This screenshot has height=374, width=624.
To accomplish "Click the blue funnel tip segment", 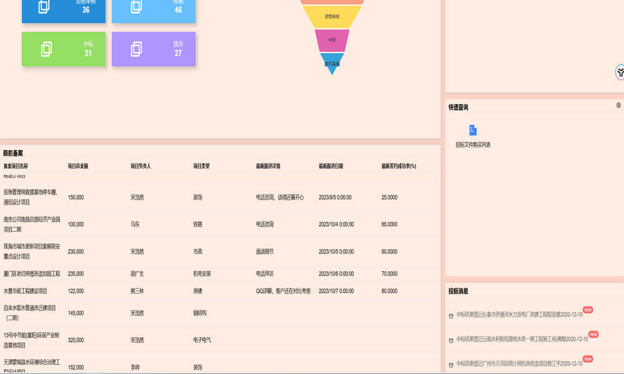I will coord(332,64).
